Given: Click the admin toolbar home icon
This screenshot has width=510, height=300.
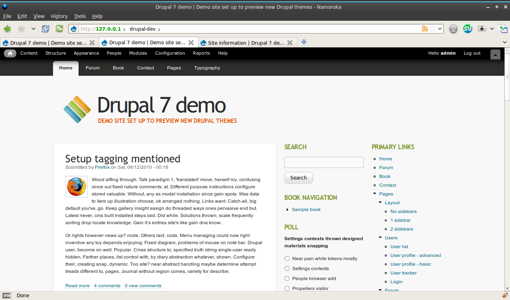Looking at the screenshot, I should click(10, 53).
